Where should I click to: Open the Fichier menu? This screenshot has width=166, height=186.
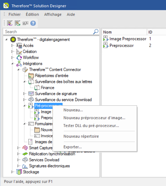(x=15, y=14)
